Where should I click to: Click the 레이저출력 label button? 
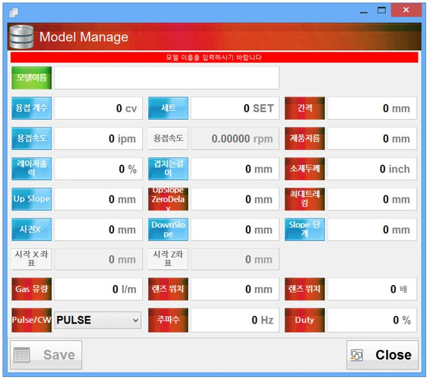point(32,169)
